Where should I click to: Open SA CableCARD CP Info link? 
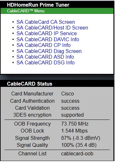point(43,45)
